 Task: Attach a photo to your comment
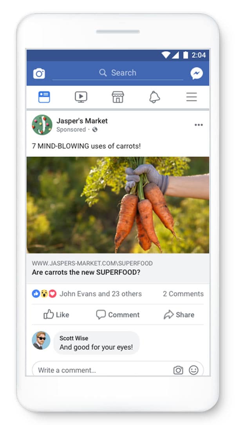pyautogui.click(x=178, y=370)
